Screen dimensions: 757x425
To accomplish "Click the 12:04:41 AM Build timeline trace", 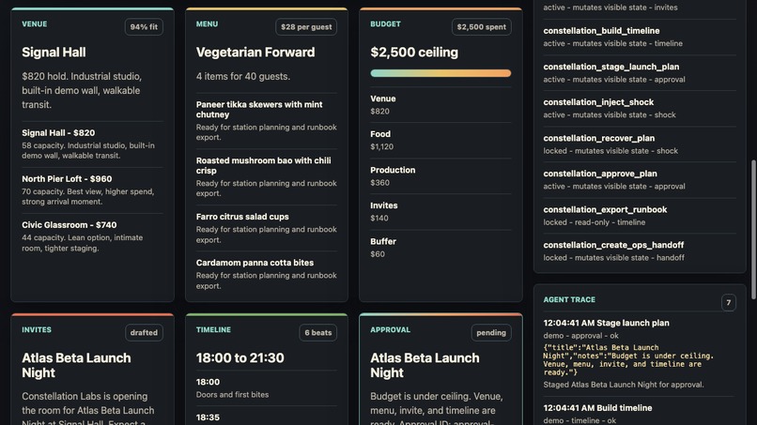I will pos(597,408).
